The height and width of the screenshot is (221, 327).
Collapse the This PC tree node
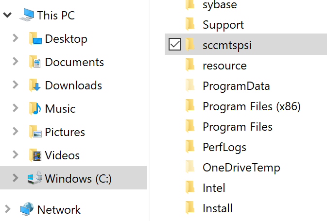tap(7, 15)
